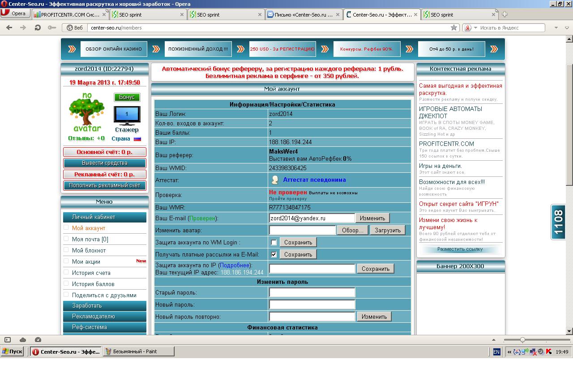Click the green Бонус button
The width and height of the screenshot is (573, 385).
pos(127,97)
